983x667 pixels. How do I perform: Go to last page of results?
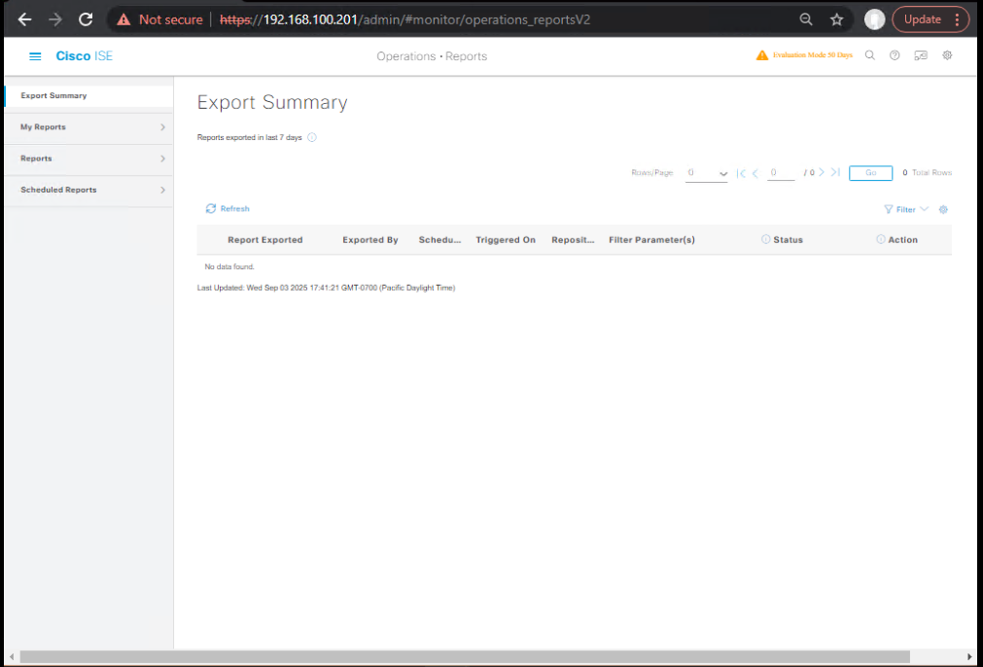click(x=835, y=173)
